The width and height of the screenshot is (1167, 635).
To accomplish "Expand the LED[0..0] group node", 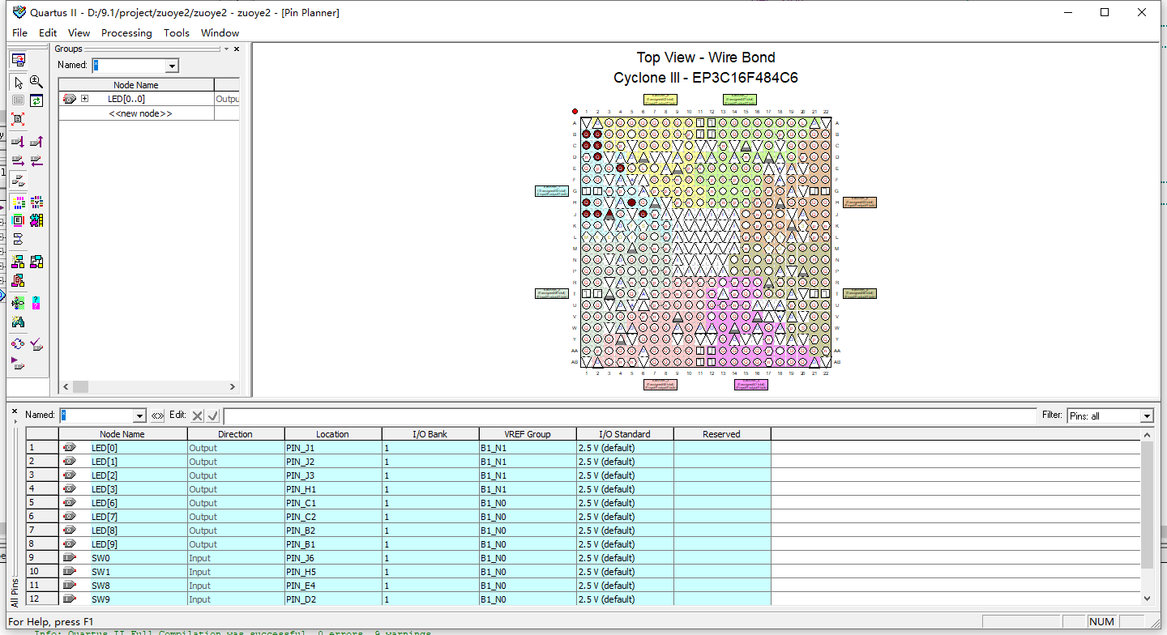I will point(84,99).
